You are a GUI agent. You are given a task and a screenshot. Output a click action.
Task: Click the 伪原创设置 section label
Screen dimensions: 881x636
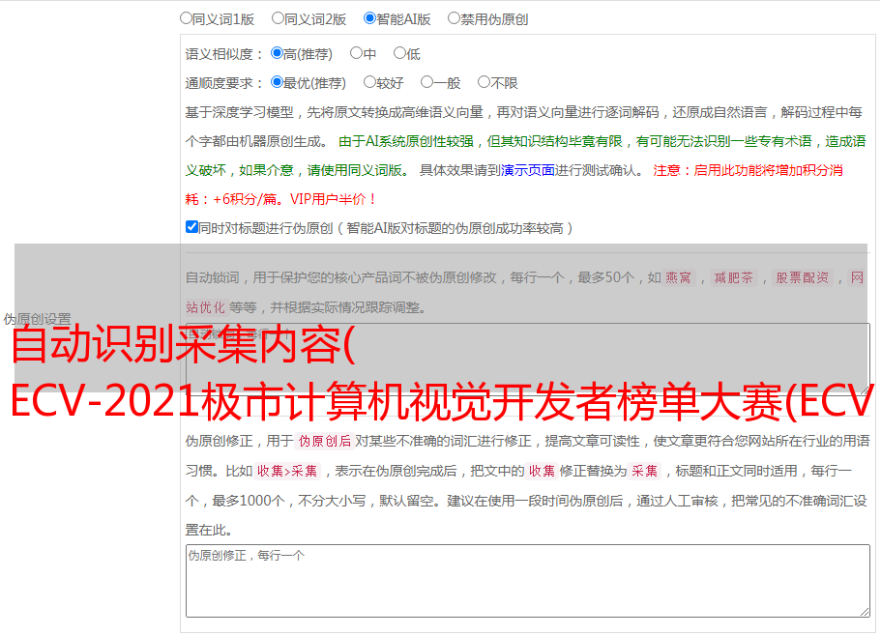pos(37,319)
